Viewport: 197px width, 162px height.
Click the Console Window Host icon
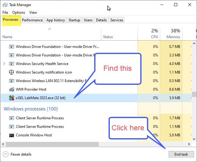coord(12,135)
